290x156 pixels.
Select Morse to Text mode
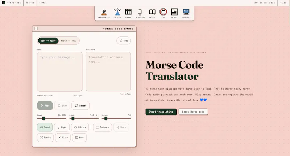[69, 41]
